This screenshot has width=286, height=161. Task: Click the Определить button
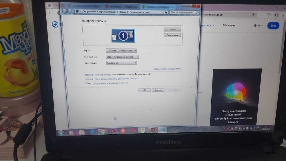coord(172,35)
